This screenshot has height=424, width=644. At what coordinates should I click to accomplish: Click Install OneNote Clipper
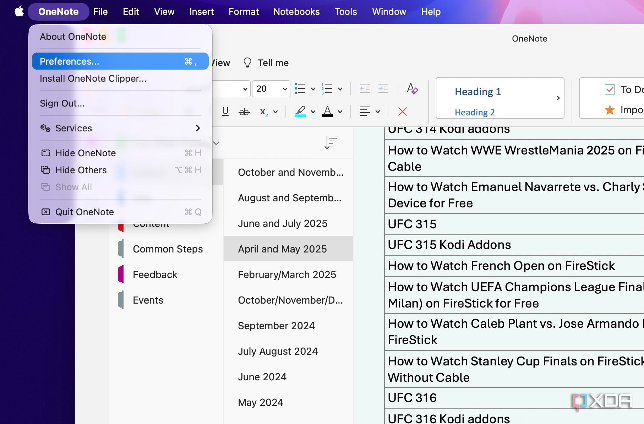click(x=120, y=78)
